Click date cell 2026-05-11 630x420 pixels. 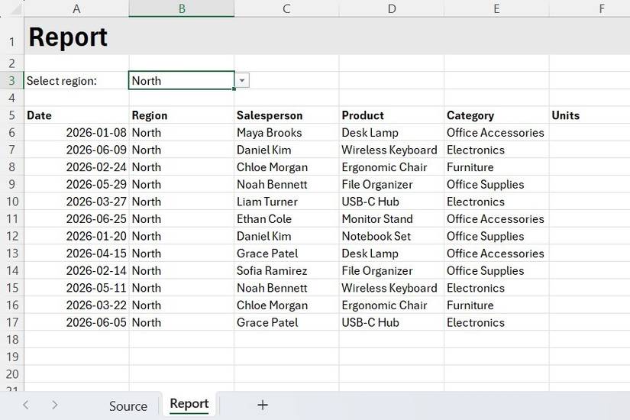click(x=76, y=288)
